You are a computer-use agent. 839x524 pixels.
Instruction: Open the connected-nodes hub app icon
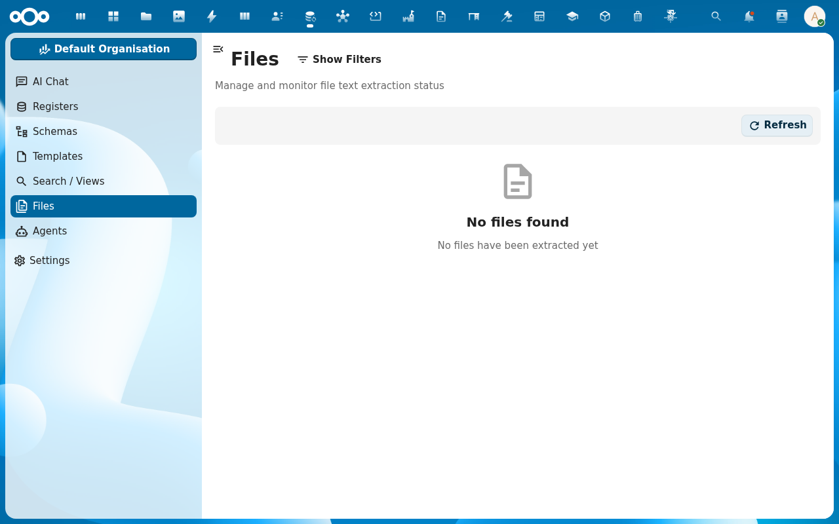coord(343,16)
